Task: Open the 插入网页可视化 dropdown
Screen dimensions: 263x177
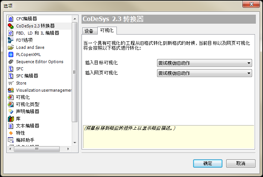Action: (204, 73)
